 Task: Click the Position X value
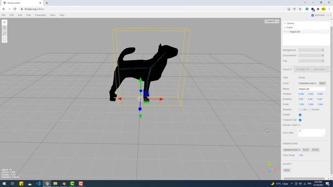[x=301, y=94]
